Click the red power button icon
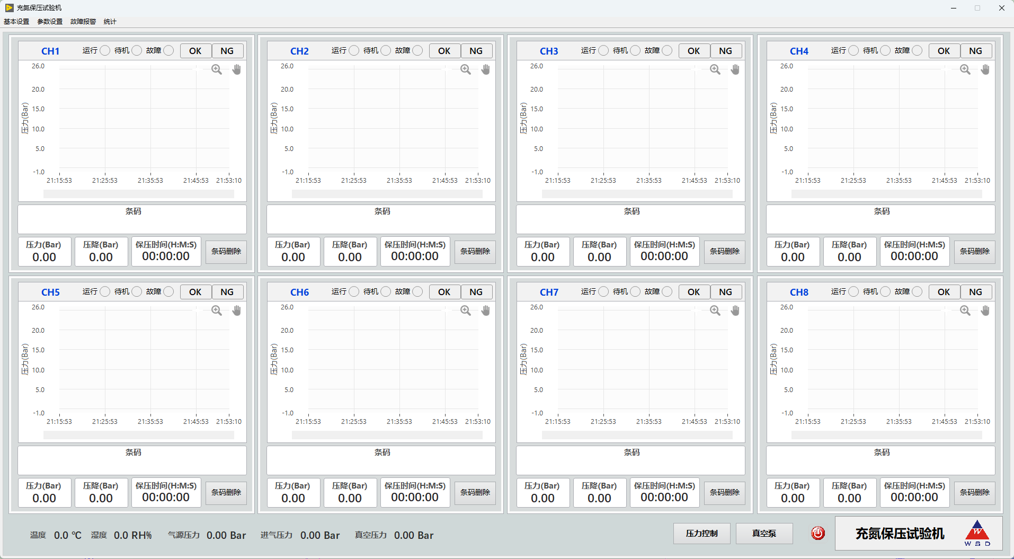The height and width of the screenshot is (559, 1014). click(x=818, y=533)
